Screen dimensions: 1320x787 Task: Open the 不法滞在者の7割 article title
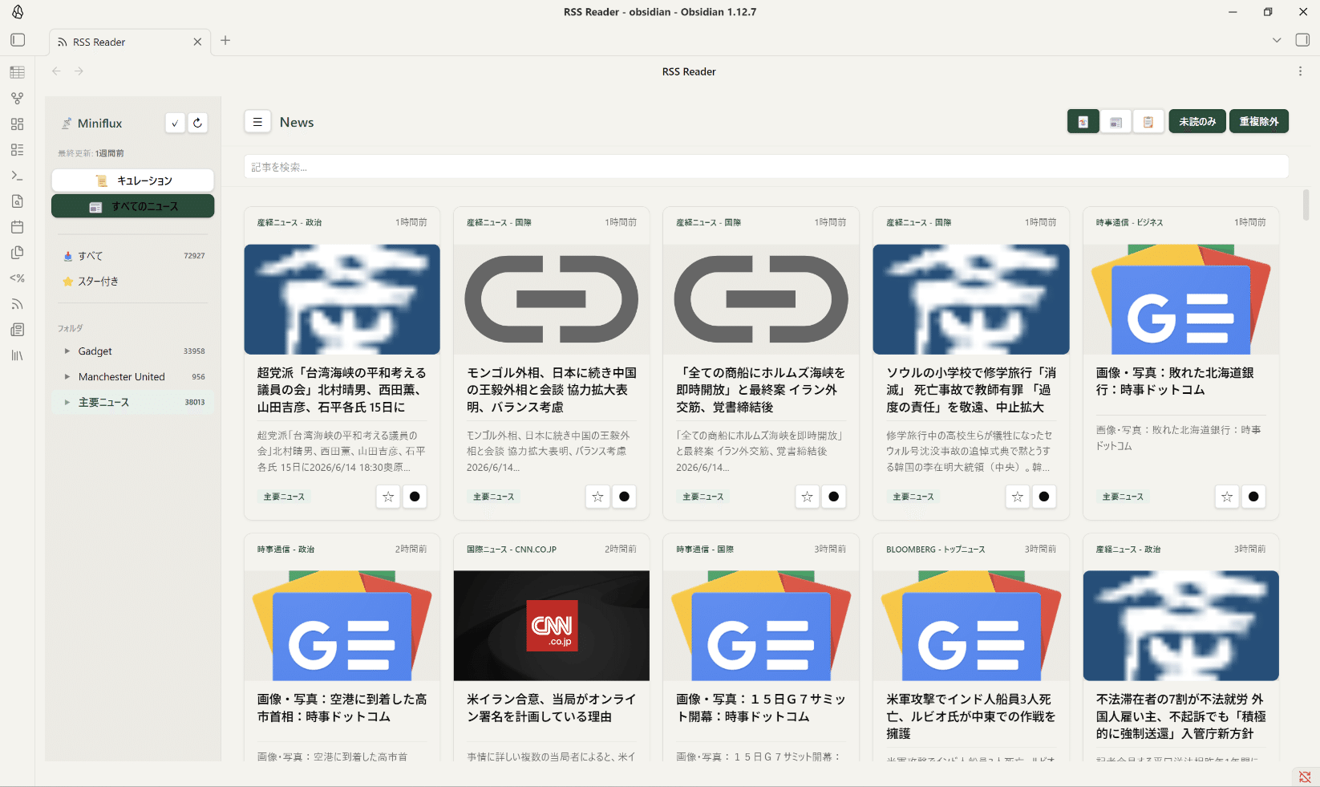click(1180, 716)
